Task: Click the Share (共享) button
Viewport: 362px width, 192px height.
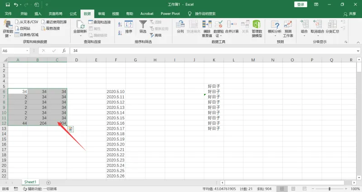Action: [350, 14]
